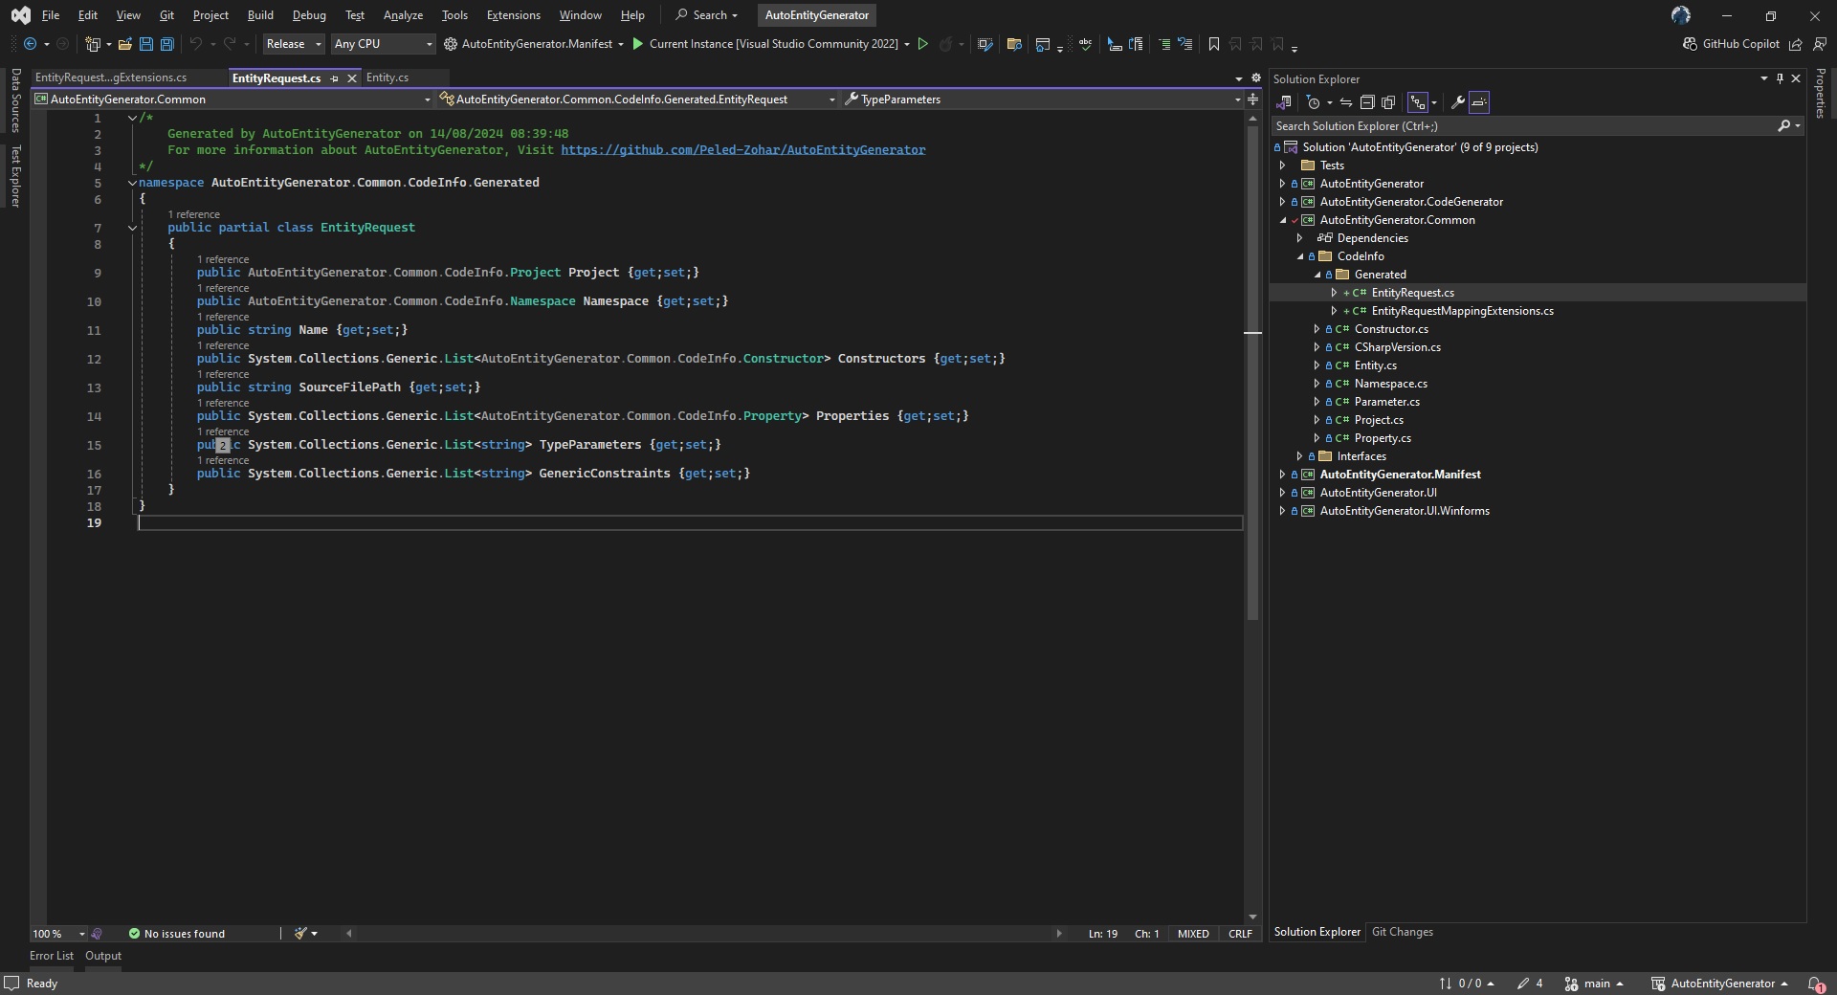The width and height of the screenshot is (1837, 995).
Task: Open the Data Sources side panel tab
Action: 15,99
